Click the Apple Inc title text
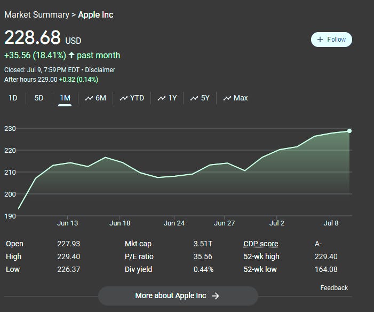 [x=96, y=14]
